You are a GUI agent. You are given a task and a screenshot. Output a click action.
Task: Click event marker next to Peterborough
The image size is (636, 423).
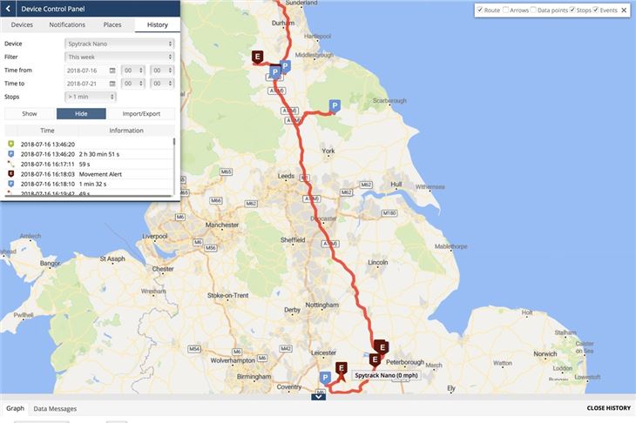375,359
